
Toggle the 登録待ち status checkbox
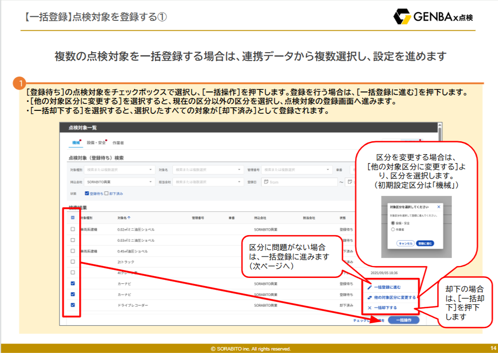(87, 193)
